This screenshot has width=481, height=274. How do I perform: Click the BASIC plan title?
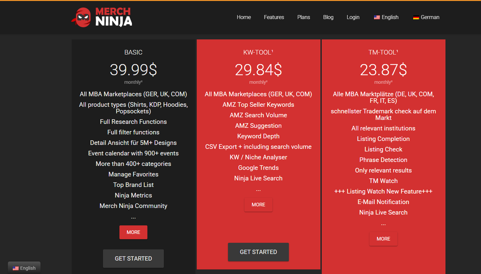133,53
